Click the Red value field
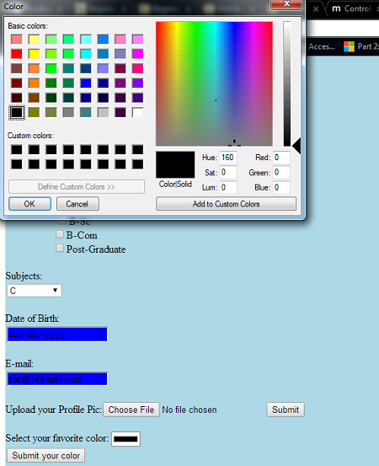The height and width of the screenshot is (466, 379). pyautogui.click(x=281, y=158)
